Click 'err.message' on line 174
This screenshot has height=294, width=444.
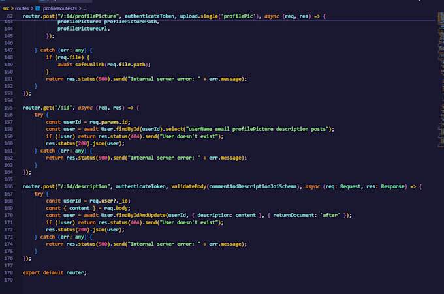point(225,244)
